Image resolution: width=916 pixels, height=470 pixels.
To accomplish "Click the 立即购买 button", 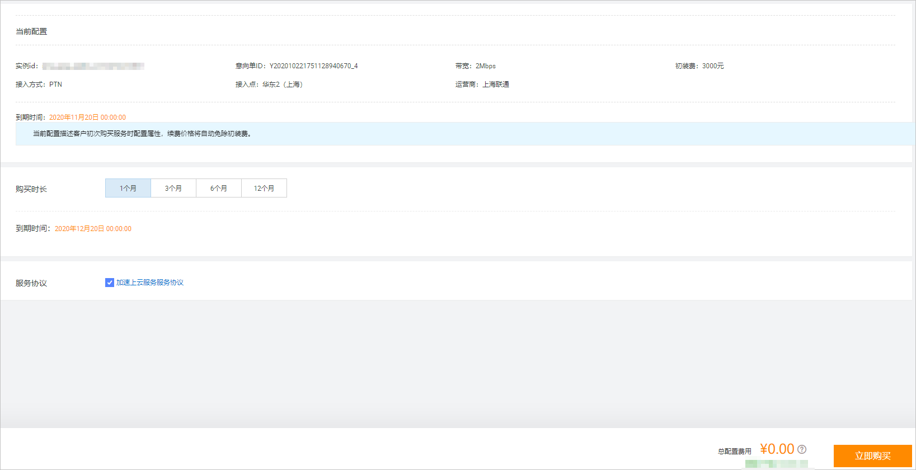I will [x=873, y=456].
